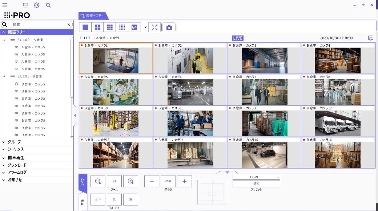
Task: Select B倉庫 - カメラ13 shelves video tile
Action: (116, 153)
